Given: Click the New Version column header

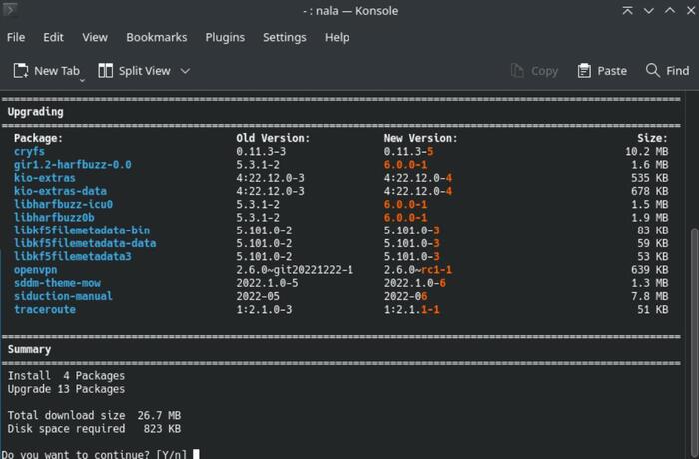Looking at the screenshot, I should (x=420, y=138).
